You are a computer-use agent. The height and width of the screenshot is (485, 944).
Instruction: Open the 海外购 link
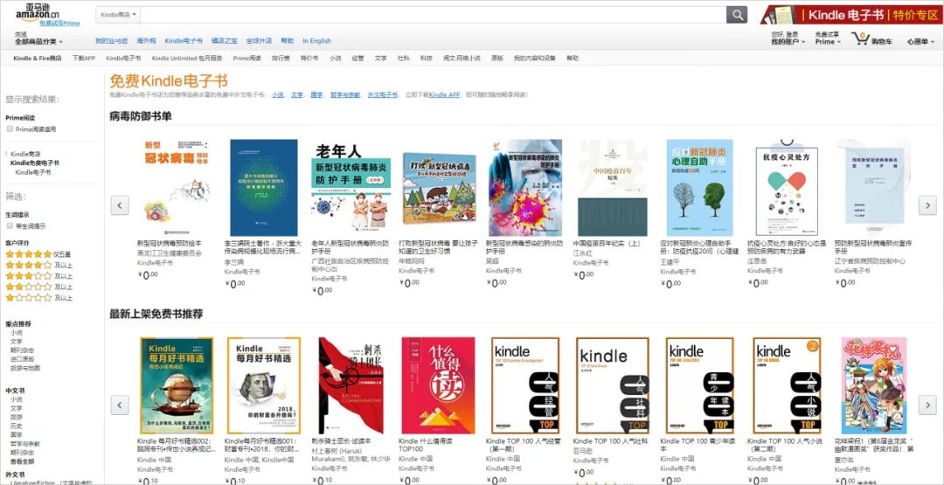tap(146, 41)
